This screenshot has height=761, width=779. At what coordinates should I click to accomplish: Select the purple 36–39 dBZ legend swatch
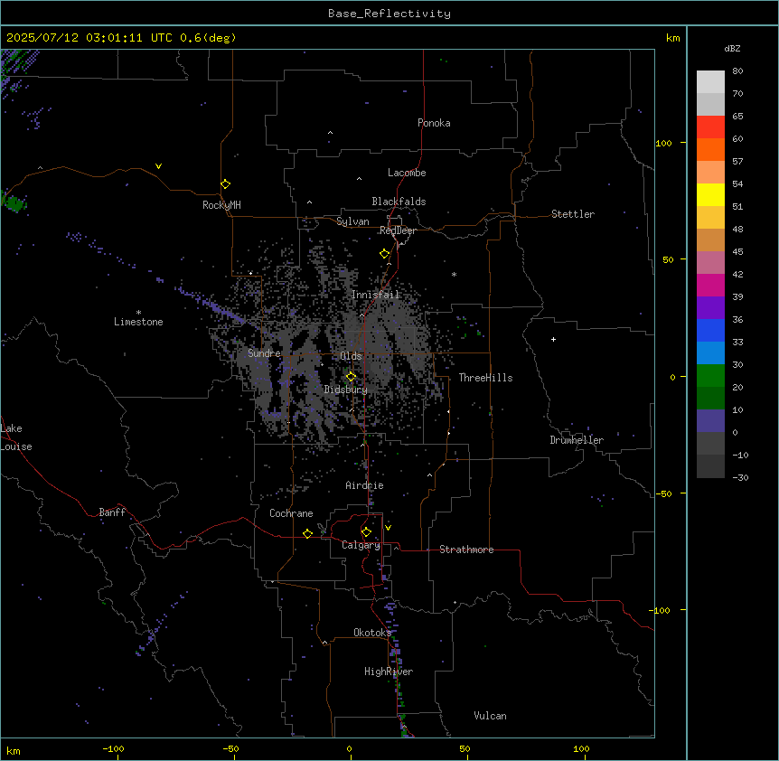710,307
